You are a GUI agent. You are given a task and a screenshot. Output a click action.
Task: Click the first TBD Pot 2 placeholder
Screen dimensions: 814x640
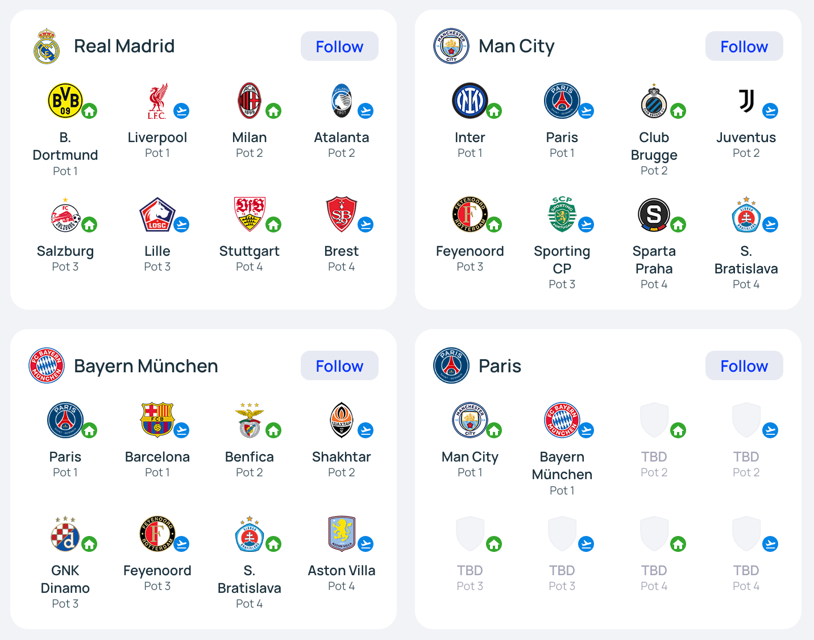click(654, 420)
